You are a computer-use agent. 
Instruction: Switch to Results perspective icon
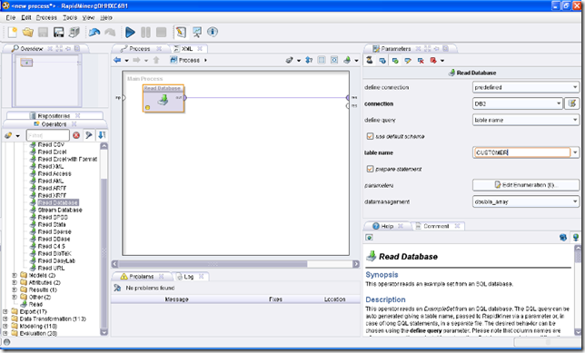pyautogui.click(x=197, y=33)
